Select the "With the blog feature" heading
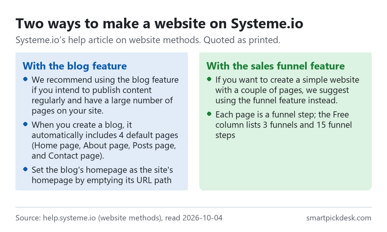The height and width of the screenshot is (232, 387). tap(74, 66)
